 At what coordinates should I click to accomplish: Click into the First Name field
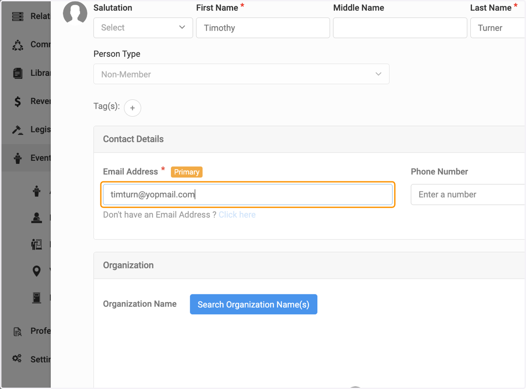[x=263, y=28]
